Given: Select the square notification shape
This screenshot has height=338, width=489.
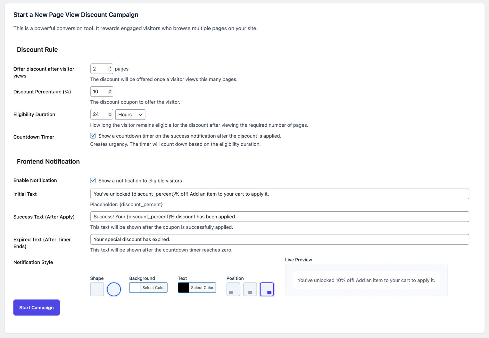Looking at the screenshot, I should (x=97, y=289).
